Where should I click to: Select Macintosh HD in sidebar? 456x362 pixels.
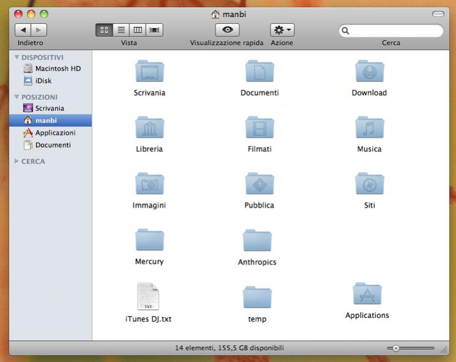pos(51,69)
